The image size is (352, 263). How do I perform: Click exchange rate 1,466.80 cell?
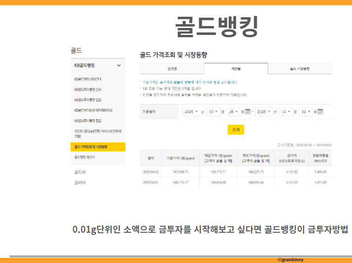320,172
